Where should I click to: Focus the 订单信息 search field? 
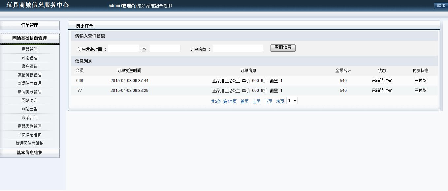[238, 48]
